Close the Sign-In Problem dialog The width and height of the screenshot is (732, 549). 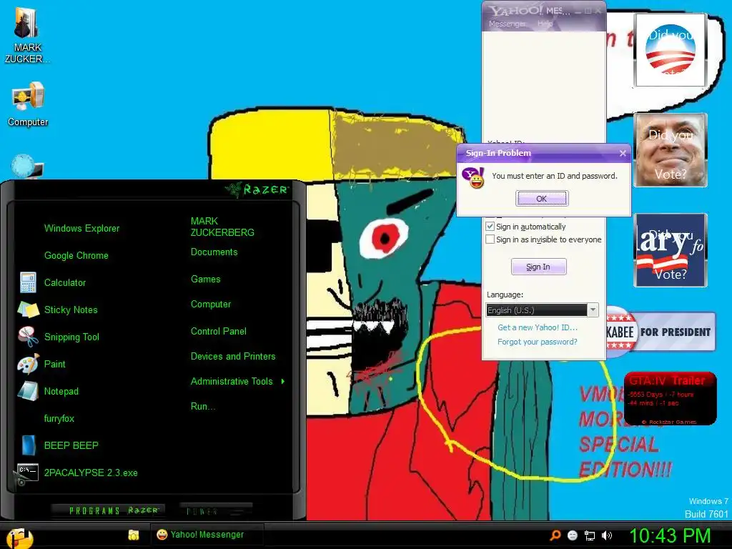click(x=623, y=153)
